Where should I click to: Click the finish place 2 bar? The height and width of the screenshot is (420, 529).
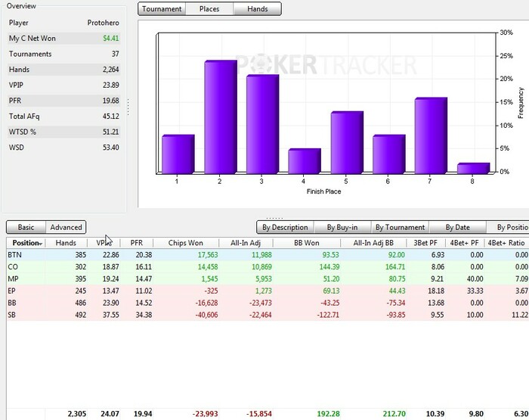[221, 117]
